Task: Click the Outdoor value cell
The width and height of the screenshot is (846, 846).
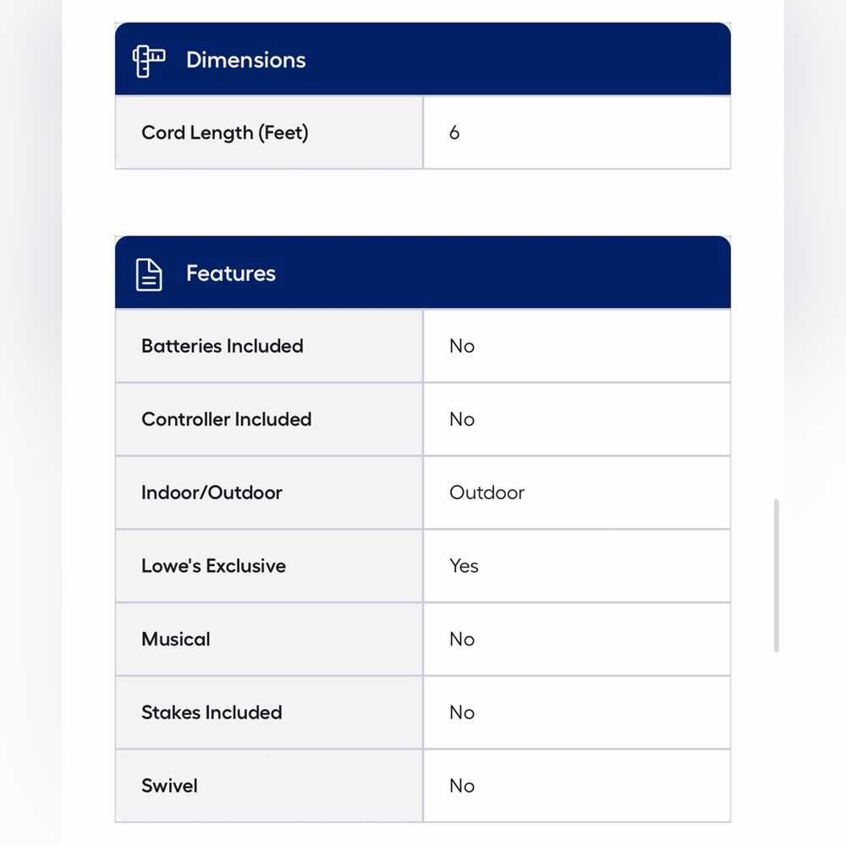Action: pos(577,492)
